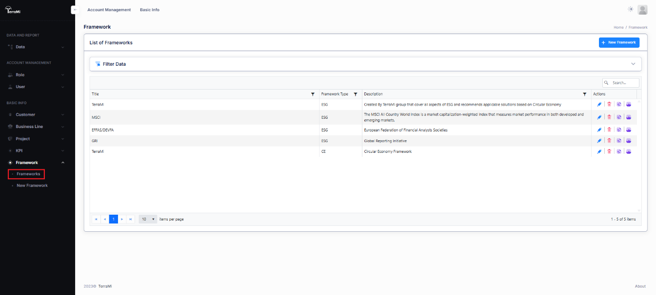Go to the next page arrow in pager

click(x=122, y=219)
